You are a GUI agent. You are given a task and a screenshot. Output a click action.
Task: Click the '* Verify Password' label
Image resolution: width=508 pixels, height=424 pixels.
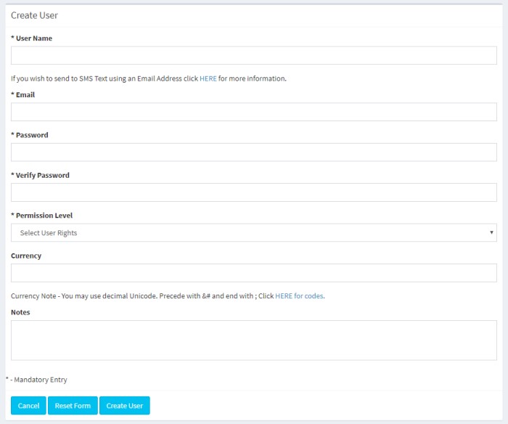pos(40,175)
